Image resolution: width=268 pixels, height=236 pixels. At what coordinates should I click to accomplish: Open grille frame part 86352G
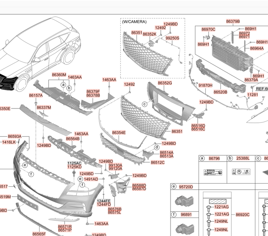tap(165, 83)
